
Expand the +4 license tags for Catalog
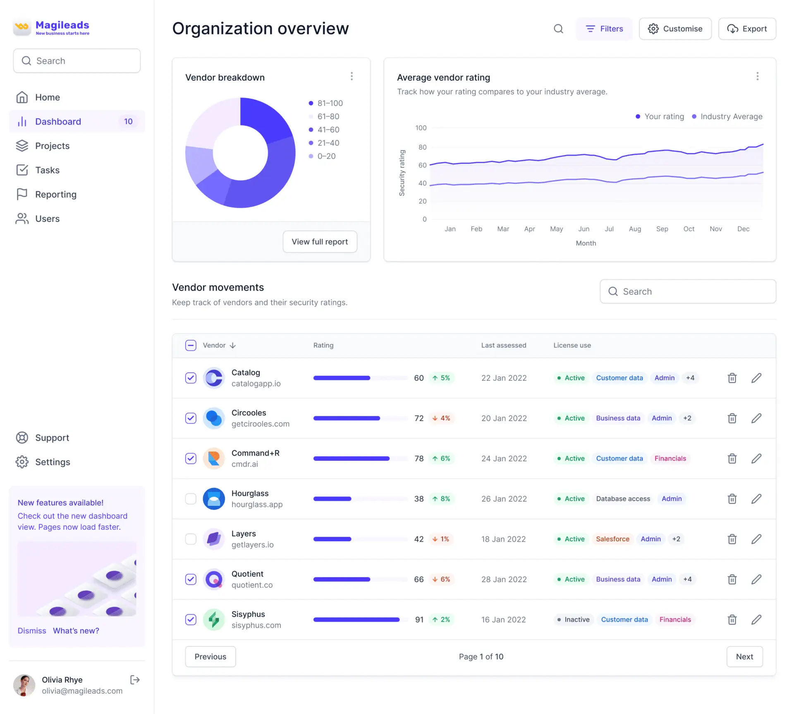(x=690, y=378)
